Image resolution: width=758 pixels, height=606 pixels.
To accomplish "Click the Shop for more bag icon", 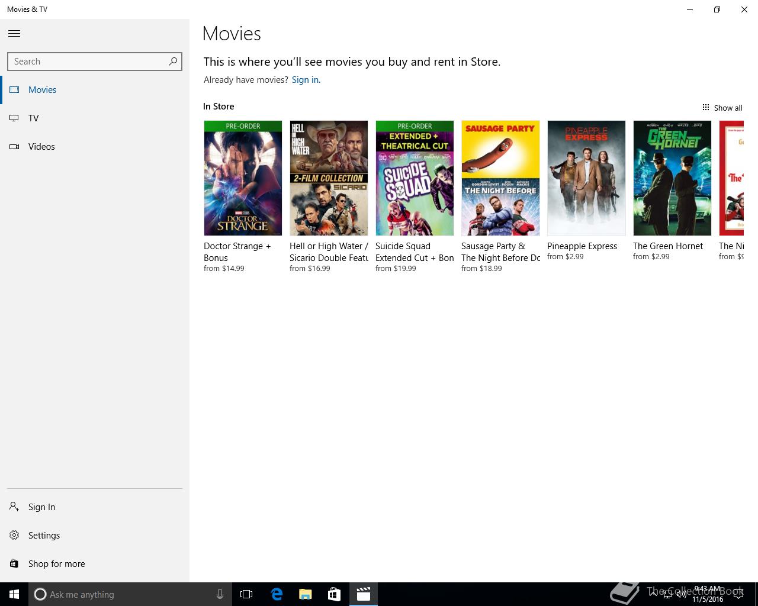I will [14, 563].
